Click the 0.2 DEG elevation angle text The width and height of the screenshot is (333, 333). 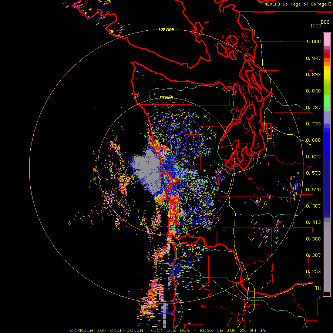(178, 330)
